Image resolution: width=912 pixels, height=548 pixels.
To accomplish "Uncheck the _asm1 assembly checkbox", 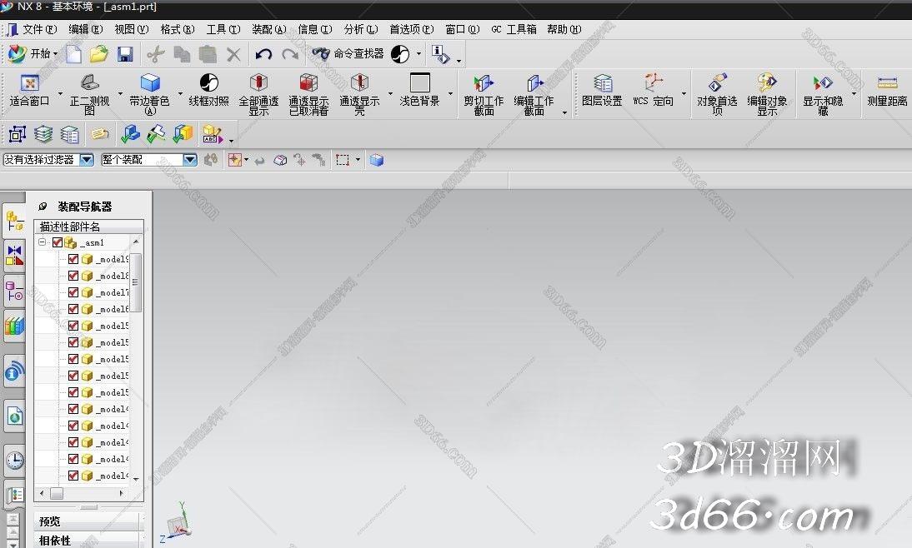I will click(56, 242).
